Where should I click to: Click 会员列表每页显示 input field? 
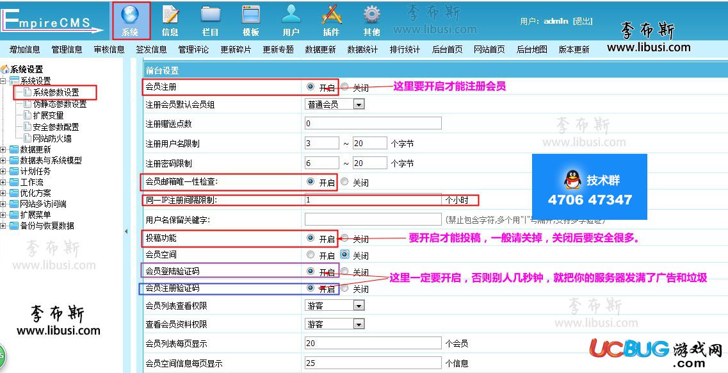[373, 344]
